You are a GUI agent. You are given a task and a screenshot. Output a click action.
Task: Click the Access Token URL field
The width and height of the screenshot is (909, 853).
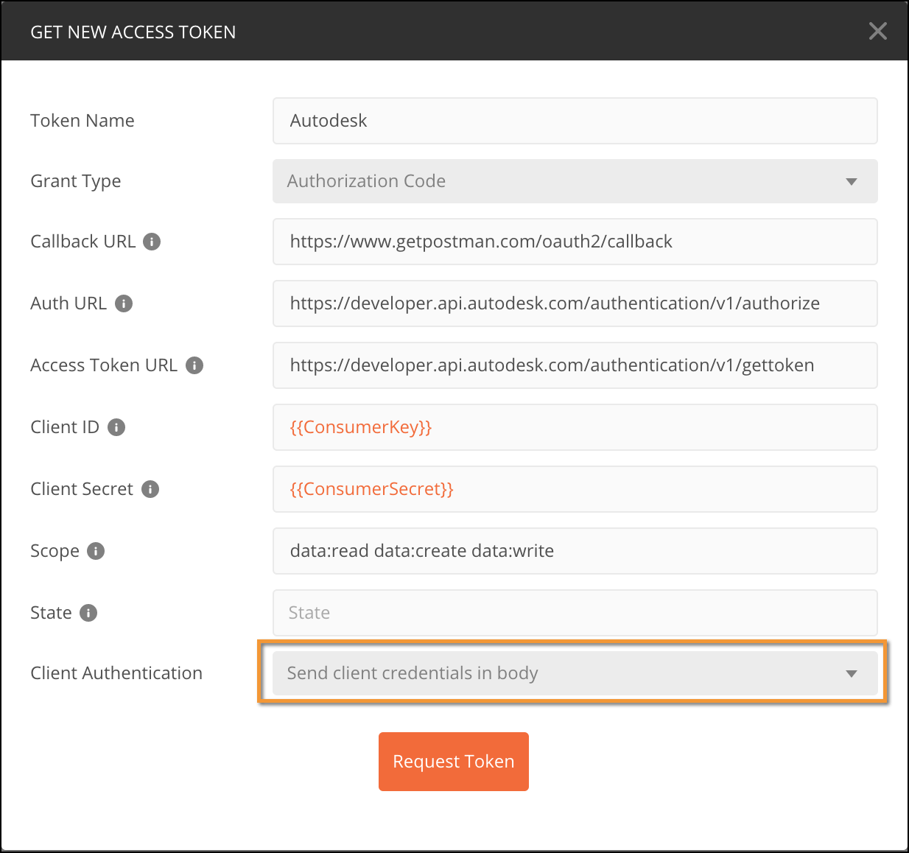tap(575, 365)
